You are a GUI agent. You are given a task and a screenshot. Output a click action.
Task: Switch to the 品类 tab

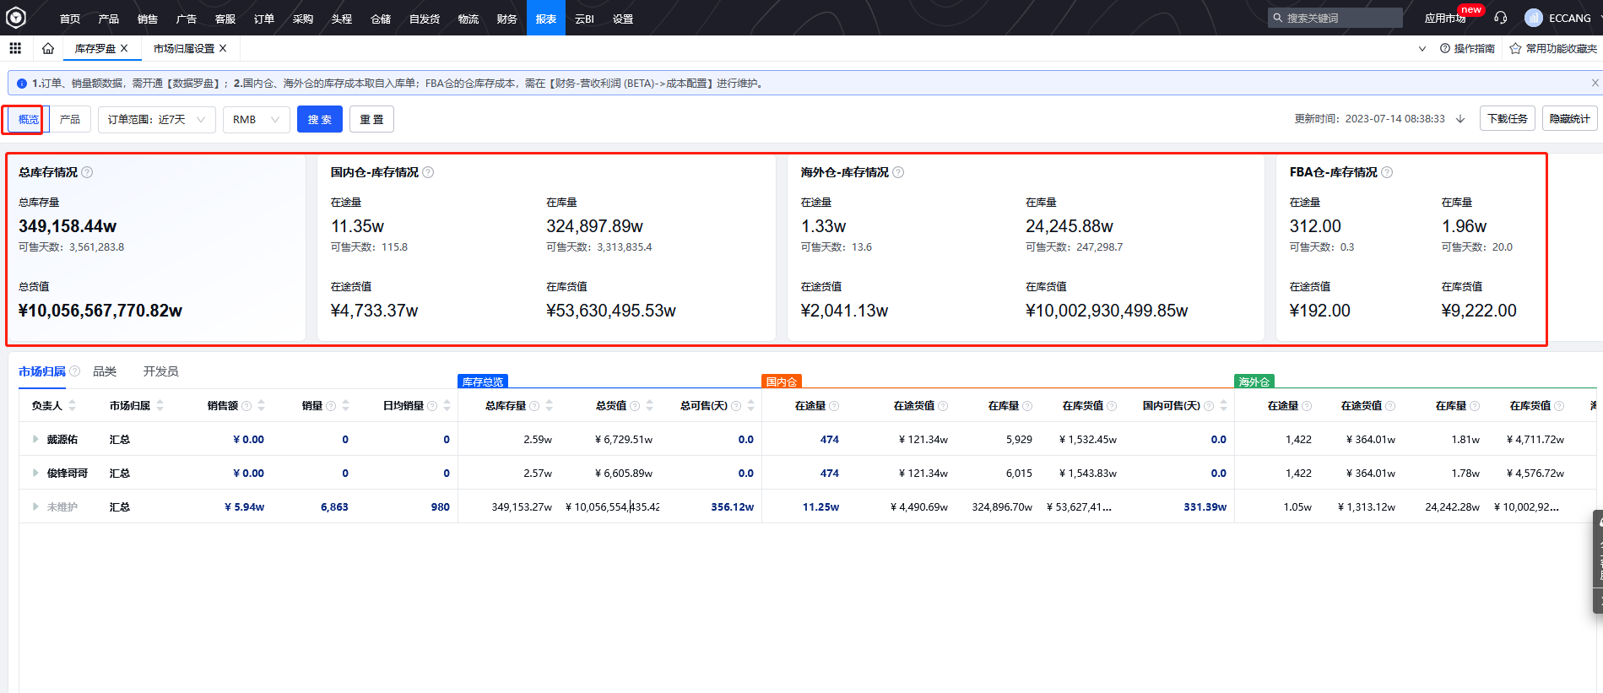tap(105, 371)
